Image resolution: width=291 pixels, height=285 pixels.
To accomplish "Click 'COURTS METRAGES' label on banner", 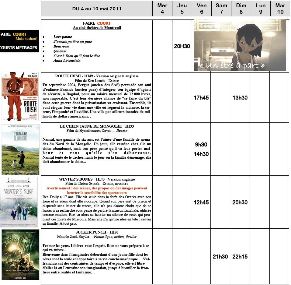I will pyautogui.click(x=19, y=47).
